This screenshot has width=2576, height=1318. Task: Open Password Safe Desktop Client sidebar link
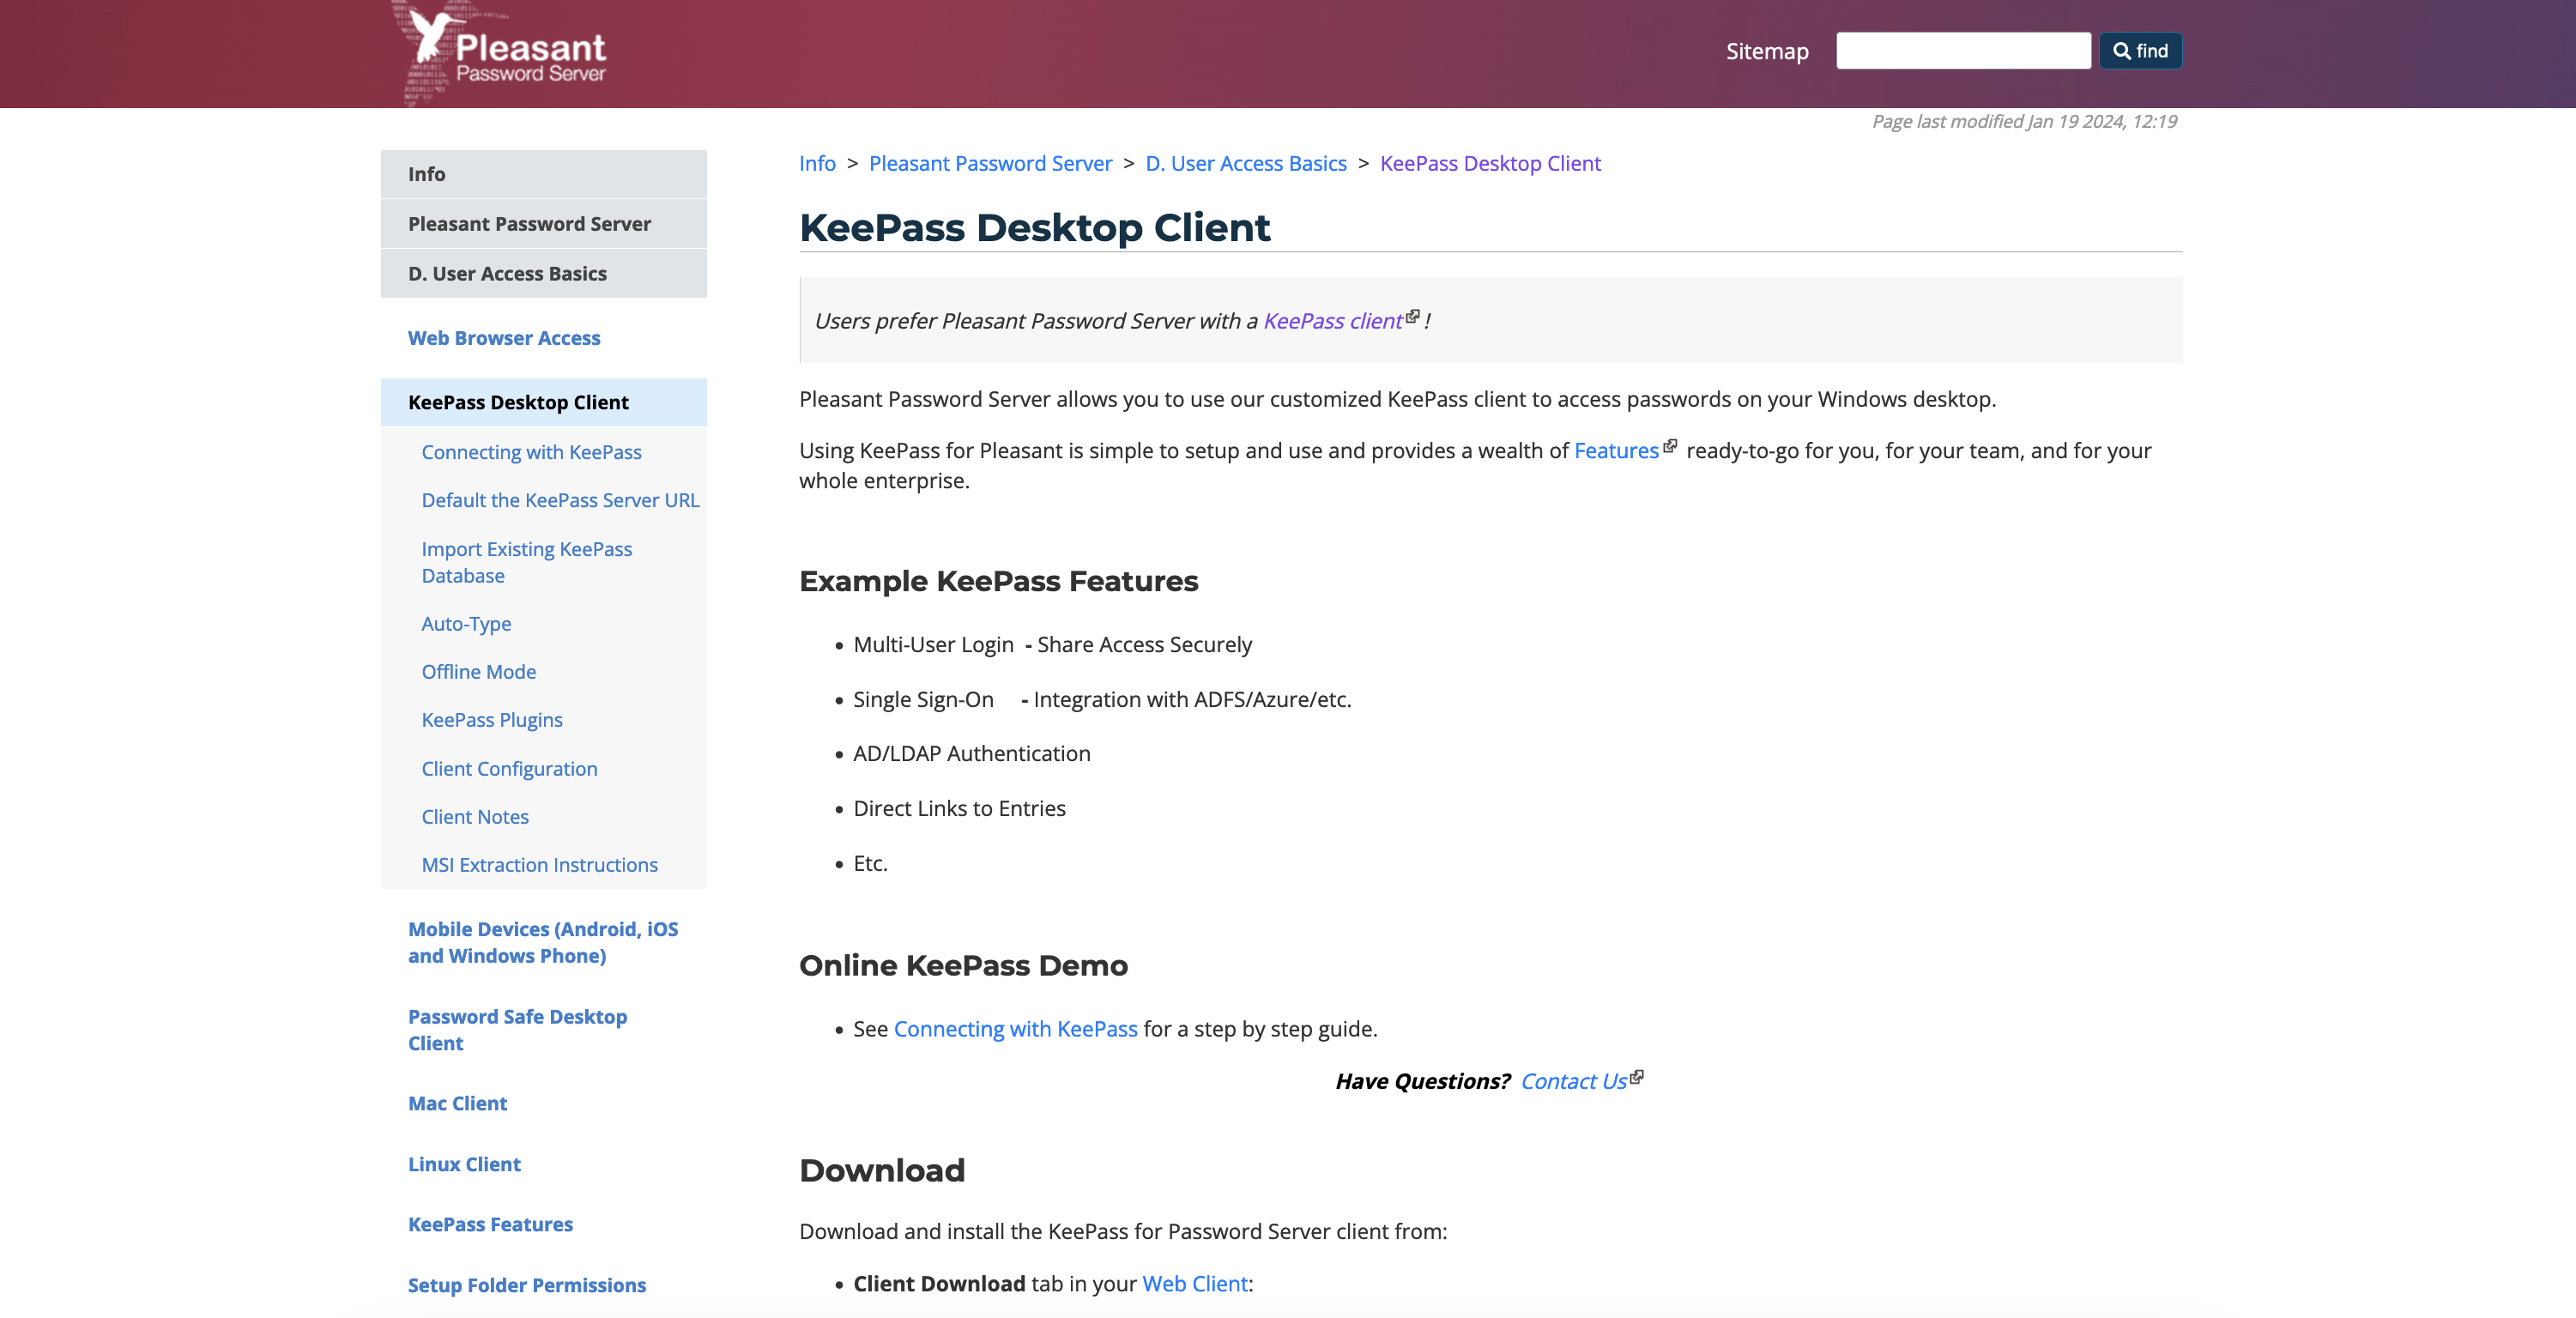517,1029
